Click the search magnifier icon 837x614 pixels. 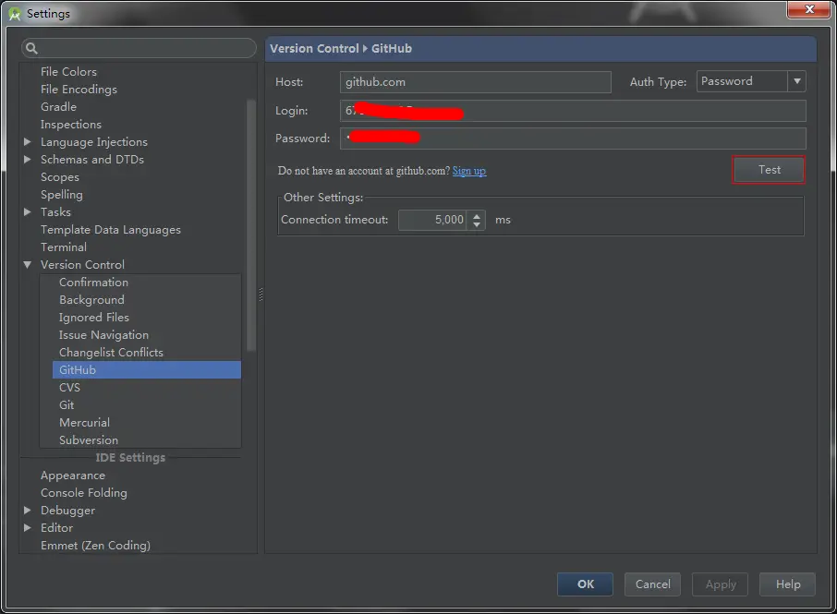[31, 49]
